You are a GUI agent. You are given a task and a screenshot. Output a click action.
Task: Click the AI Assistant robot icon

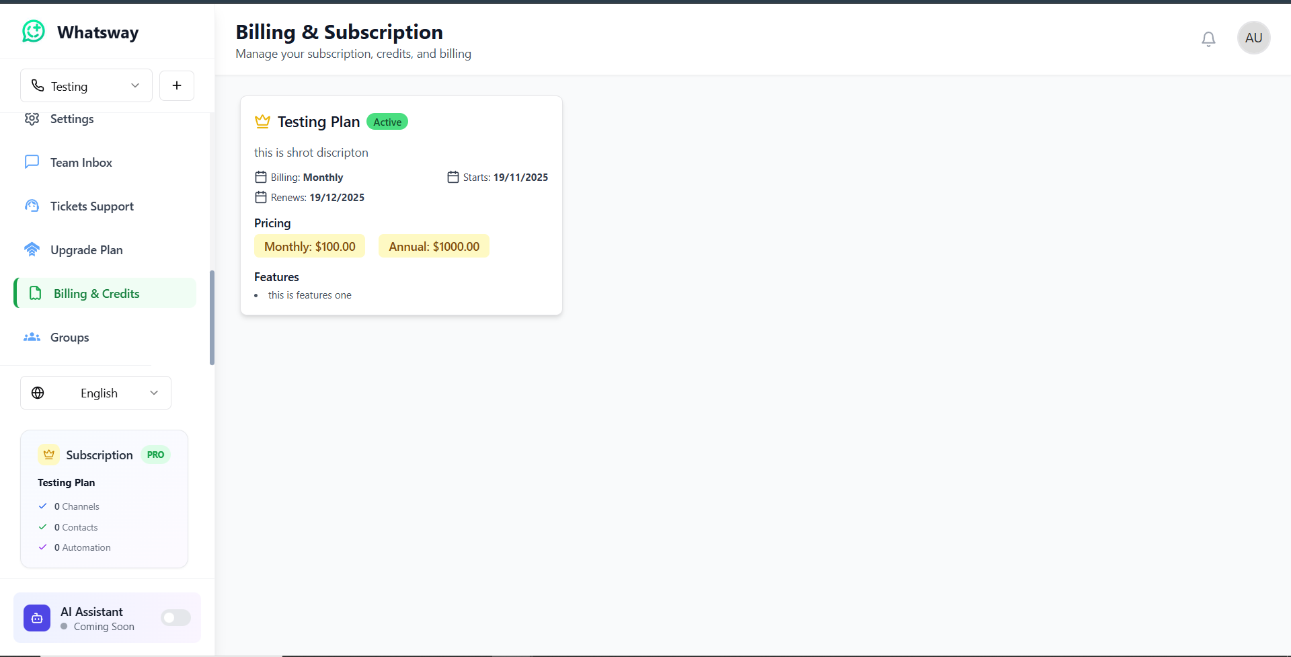tap(37, 618)
